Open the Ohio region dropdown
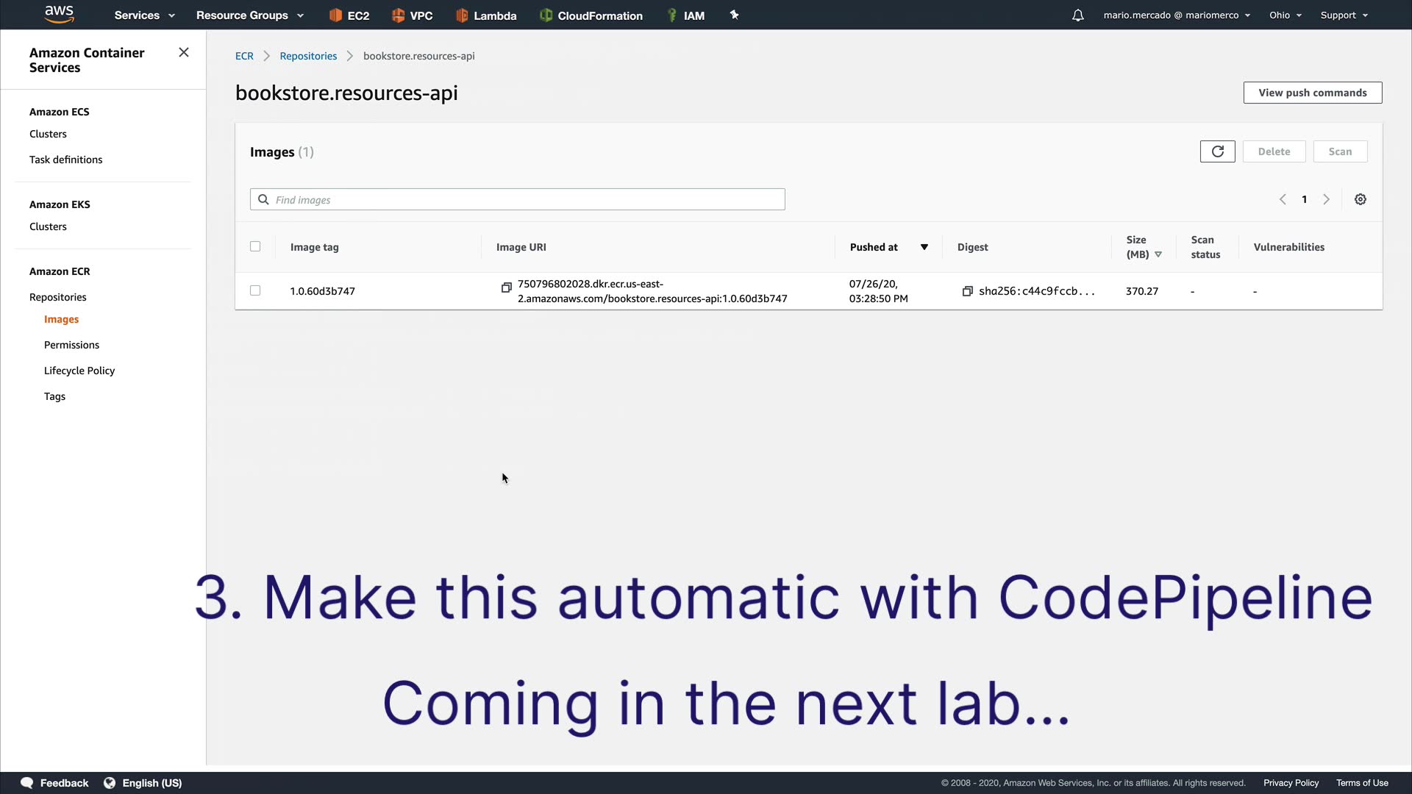 1285,15
